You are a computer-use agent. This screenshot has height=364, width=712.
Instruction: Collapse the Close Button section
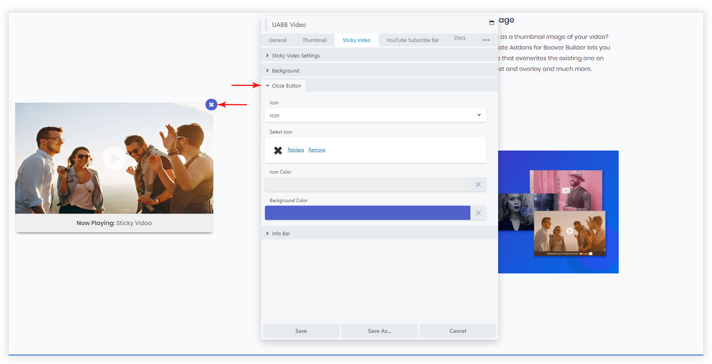pos(286,86)
